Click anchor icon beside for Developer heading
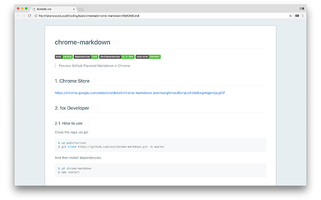Screen dimensions: 321x200 [94, 108]
